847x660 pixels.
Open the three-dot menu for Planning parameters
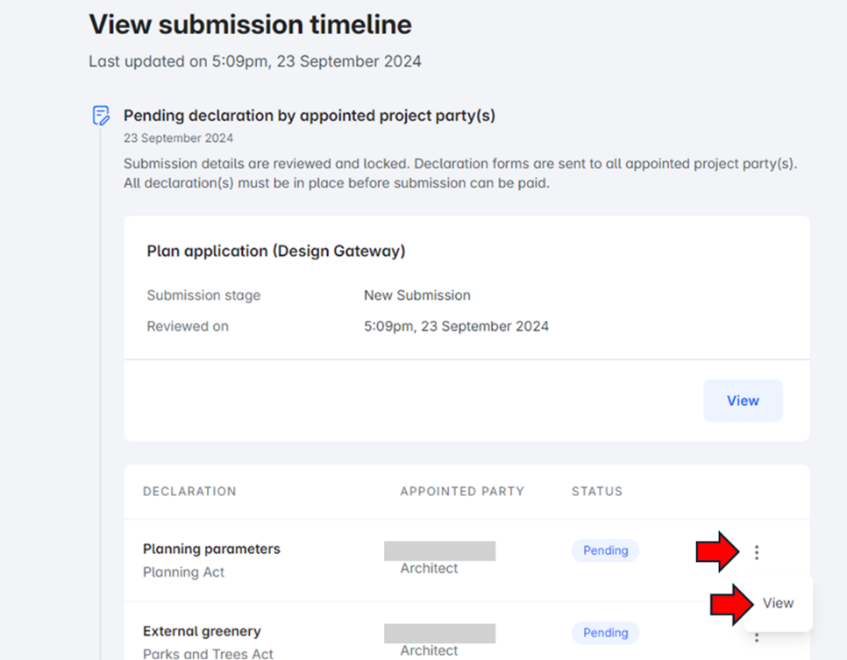tap(757, 552)
